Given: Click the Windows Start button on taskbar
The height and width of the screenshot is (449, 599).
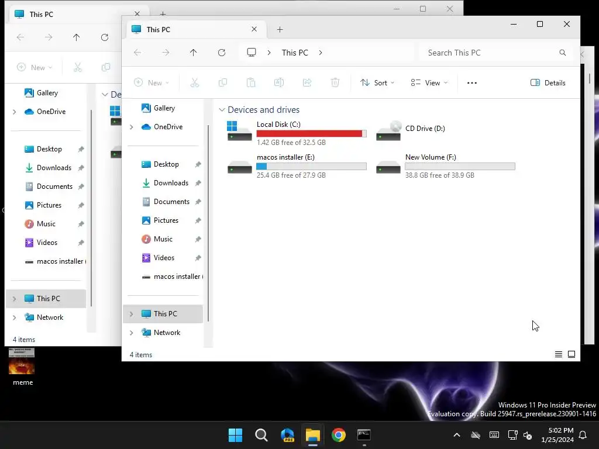Looking at the screenshot, I should [235, 435].
